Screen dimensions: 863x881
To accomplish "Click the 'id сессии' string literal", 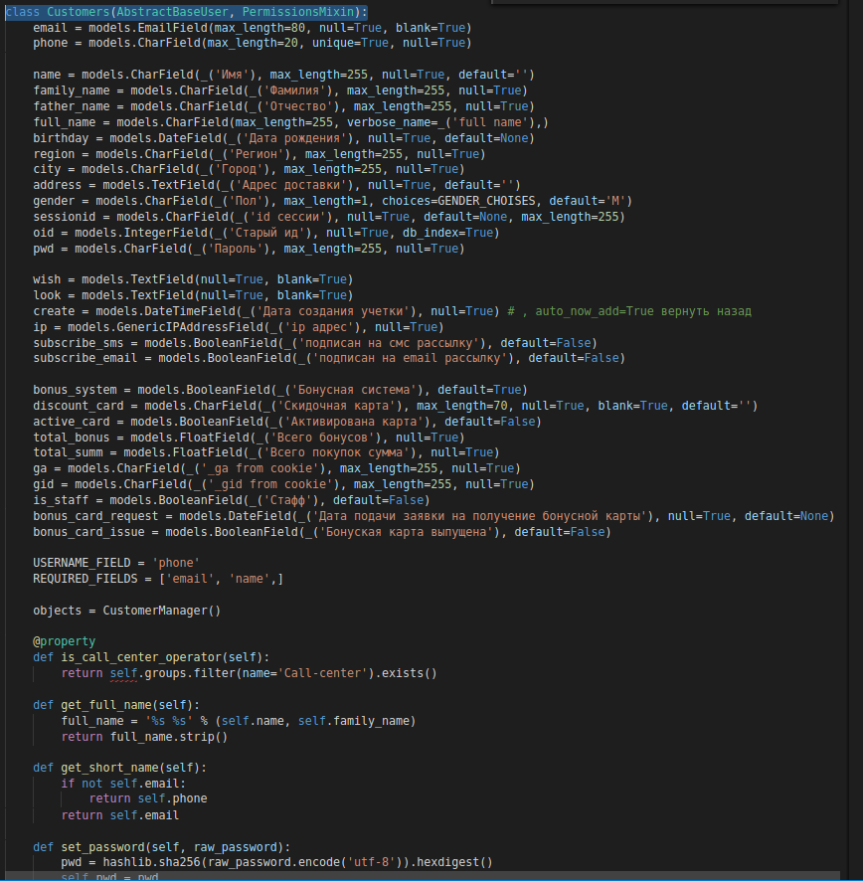I will pos(287,217).
